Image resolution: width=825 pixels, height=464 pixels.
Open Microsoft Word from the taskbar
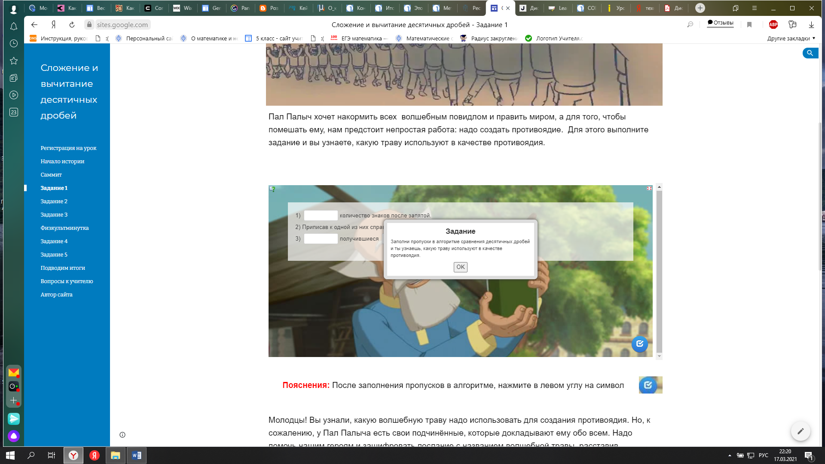pyautogui.click(x=137, y=455)
